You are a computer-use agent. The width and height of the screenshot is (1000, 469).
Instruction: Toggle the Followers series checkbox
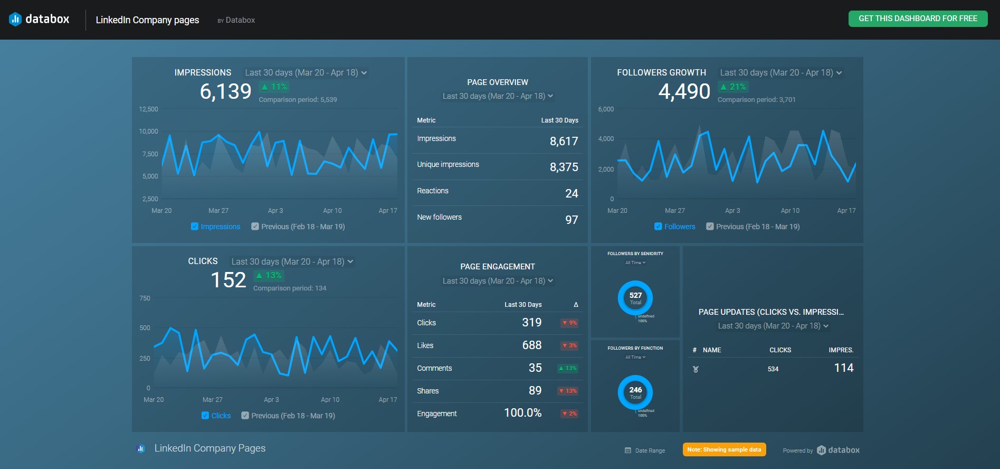point(658,227)
